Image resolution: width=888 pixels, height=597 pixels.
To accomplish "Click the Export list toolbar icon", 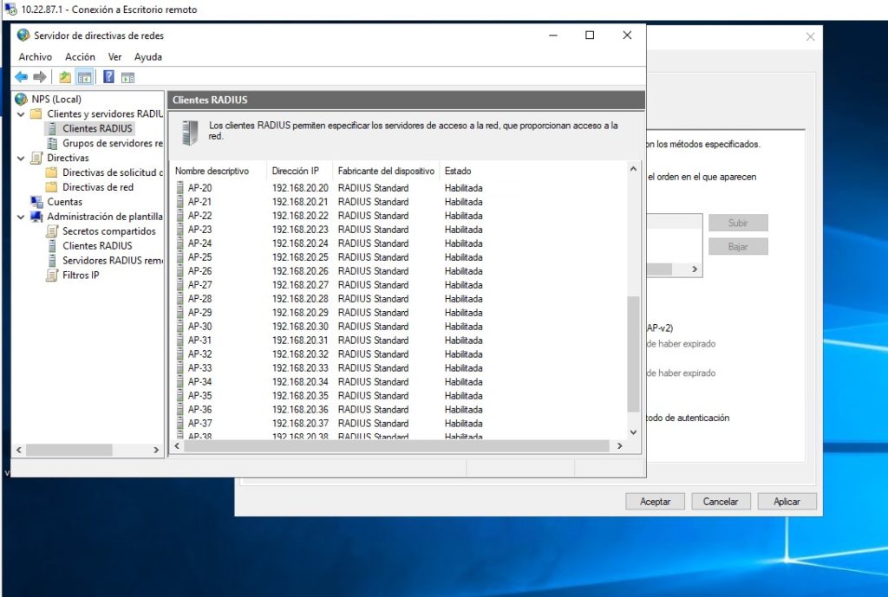I will 65,76.
